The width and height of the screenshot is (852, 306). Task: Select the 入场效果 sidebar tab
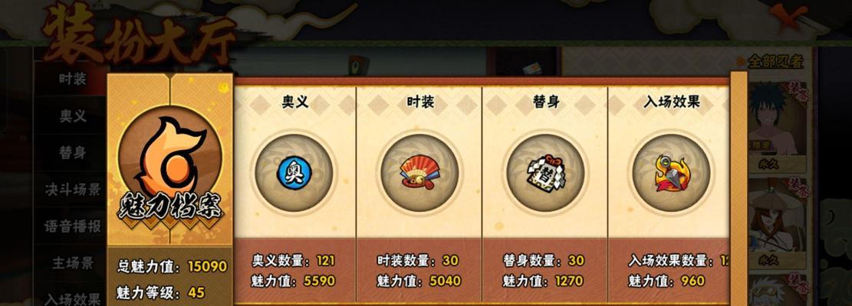[x=73, y=299]
